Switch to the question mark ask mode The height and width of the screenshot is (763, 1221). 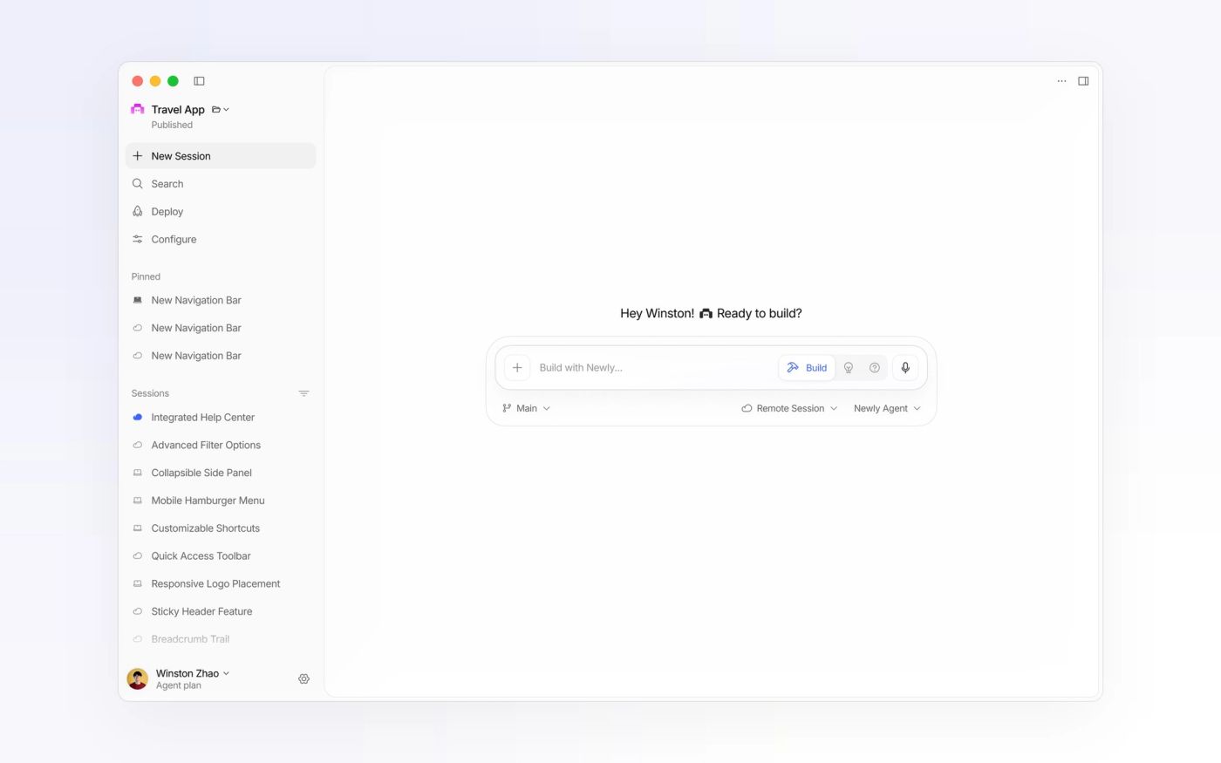[x=874, y=368]
